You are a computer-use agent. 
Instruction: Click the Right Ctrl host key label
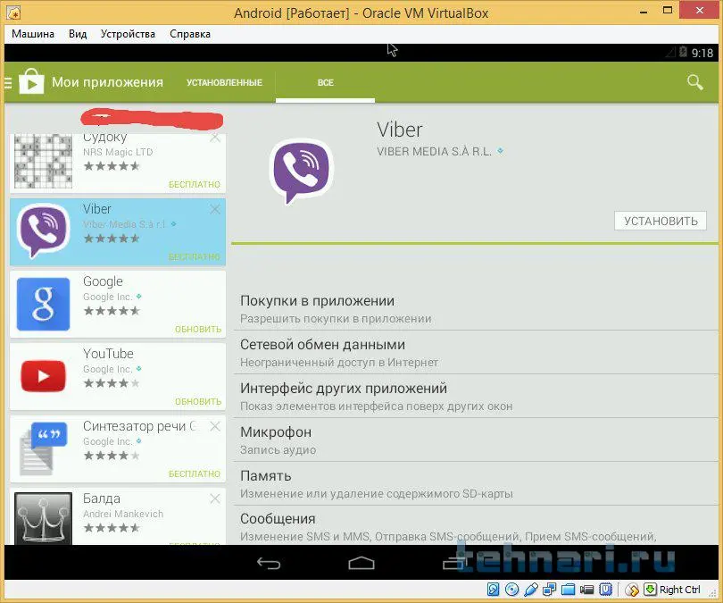pos(679,590)
